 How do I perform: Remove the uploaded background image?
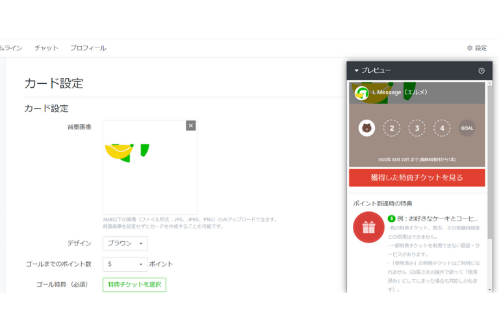click(190, 126)
